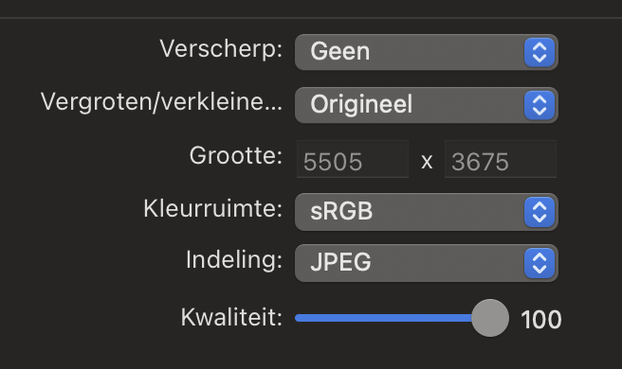Select the width field containing 5505

[353, 159]
